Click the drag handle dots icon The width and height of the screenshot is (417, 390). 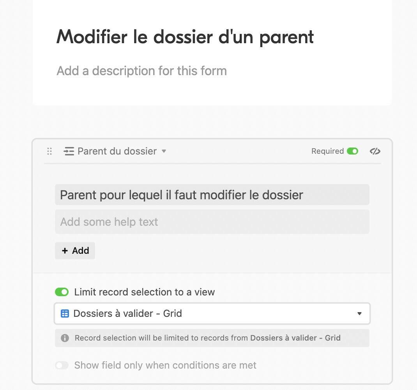[x=49, y=151]
